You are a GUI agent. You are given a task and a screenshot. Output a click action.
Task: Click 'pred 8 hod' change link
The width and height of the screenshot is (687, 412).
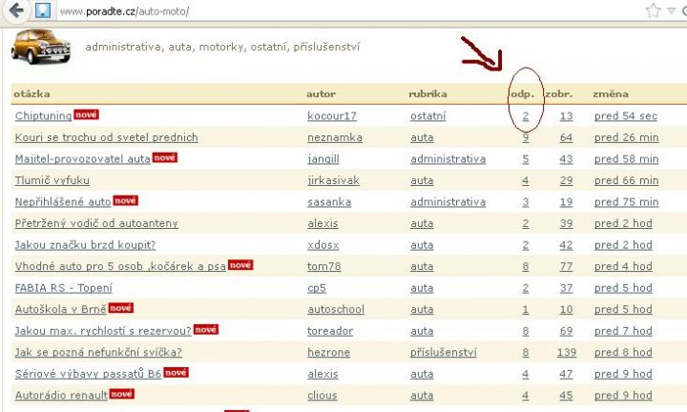click(x=623, y=353)
